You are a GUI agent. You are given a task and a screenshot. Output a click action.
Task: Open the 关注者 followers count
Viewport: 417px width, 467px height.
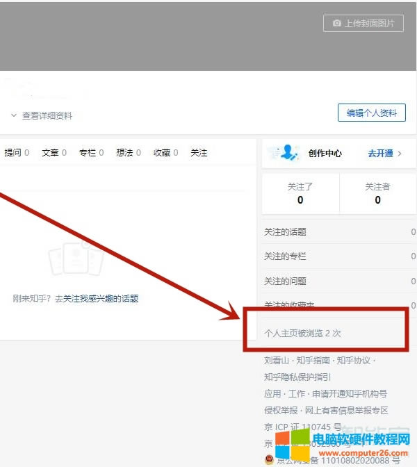[x=377, y=193]
